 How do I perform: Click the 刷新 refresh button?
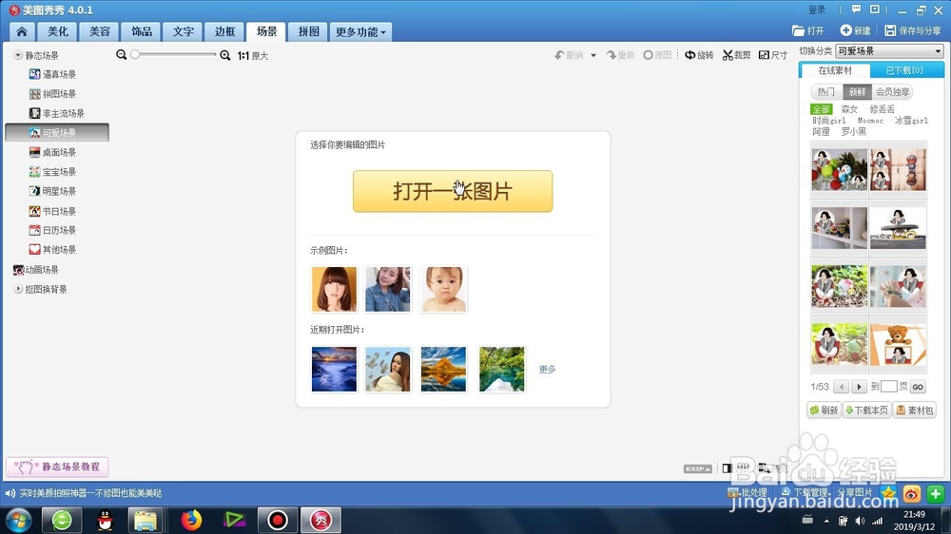coord(824,410)
